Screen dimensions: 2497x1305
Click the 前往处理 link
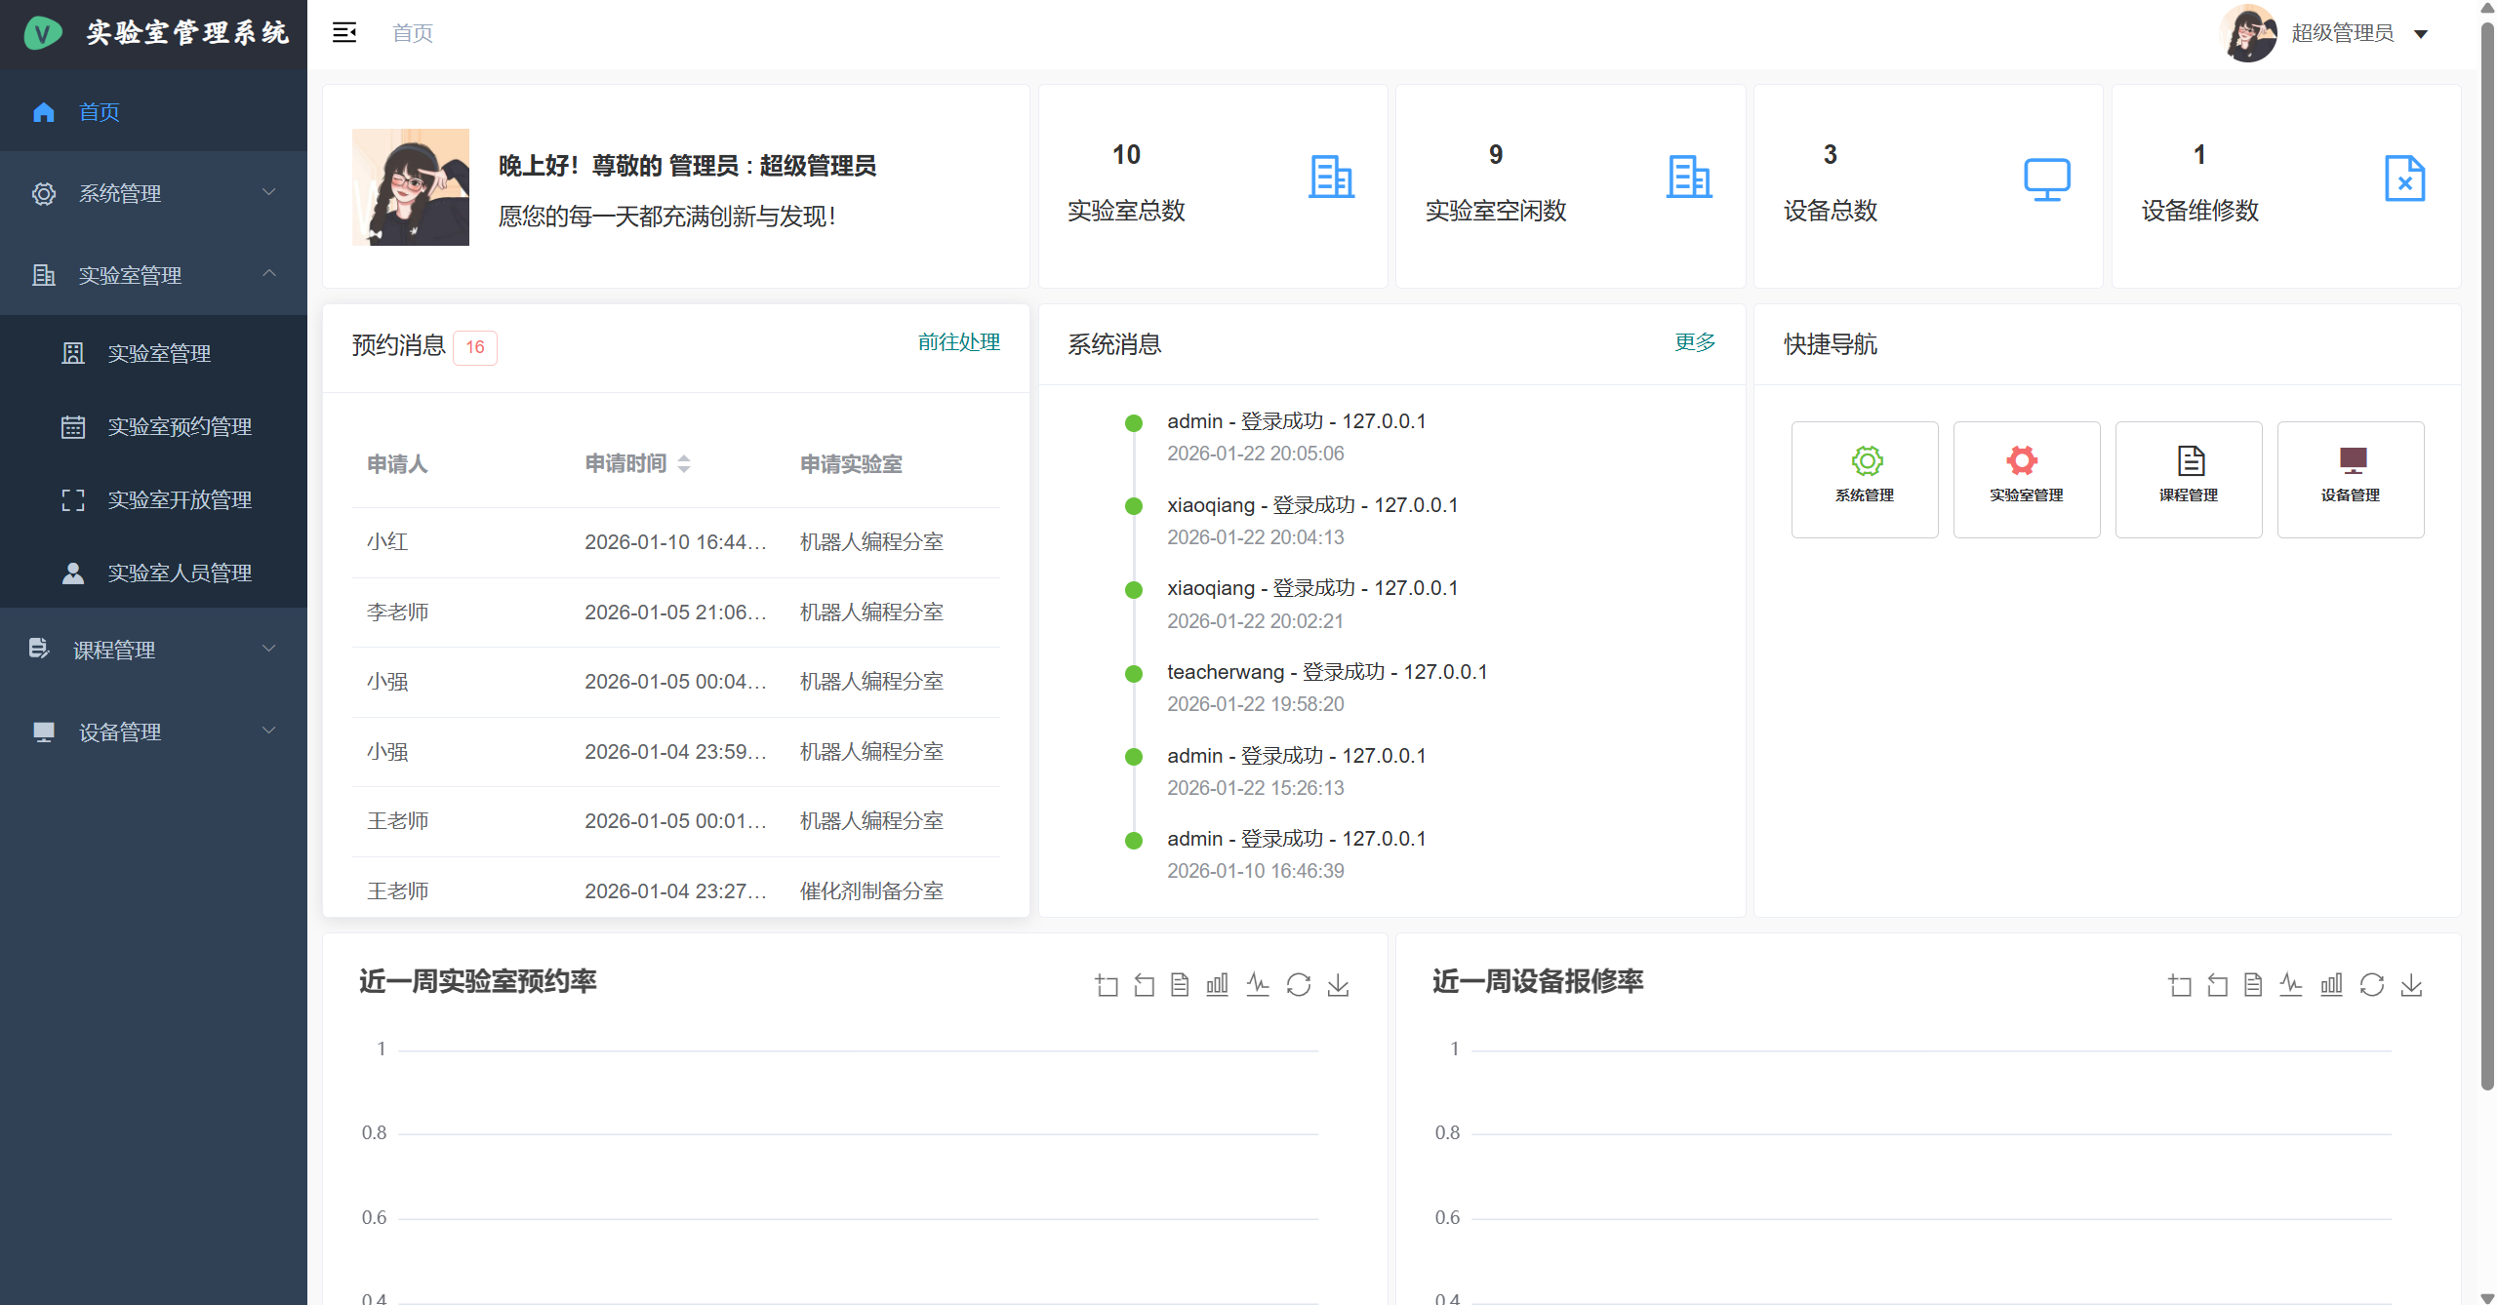958,342
